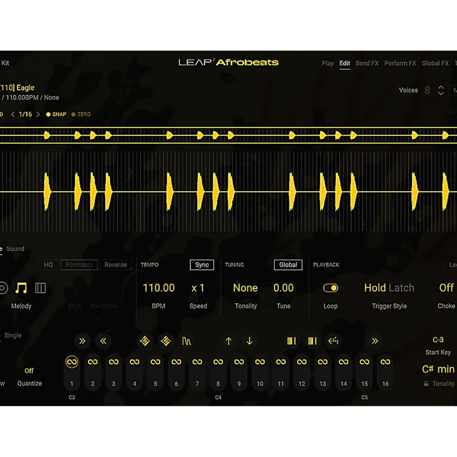
Task: Select pad 2 loop icon
Action: [93, 362]
